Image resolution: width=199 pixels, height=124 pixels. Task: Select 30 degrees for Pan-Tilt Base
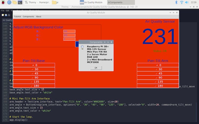tap(34, 69)
